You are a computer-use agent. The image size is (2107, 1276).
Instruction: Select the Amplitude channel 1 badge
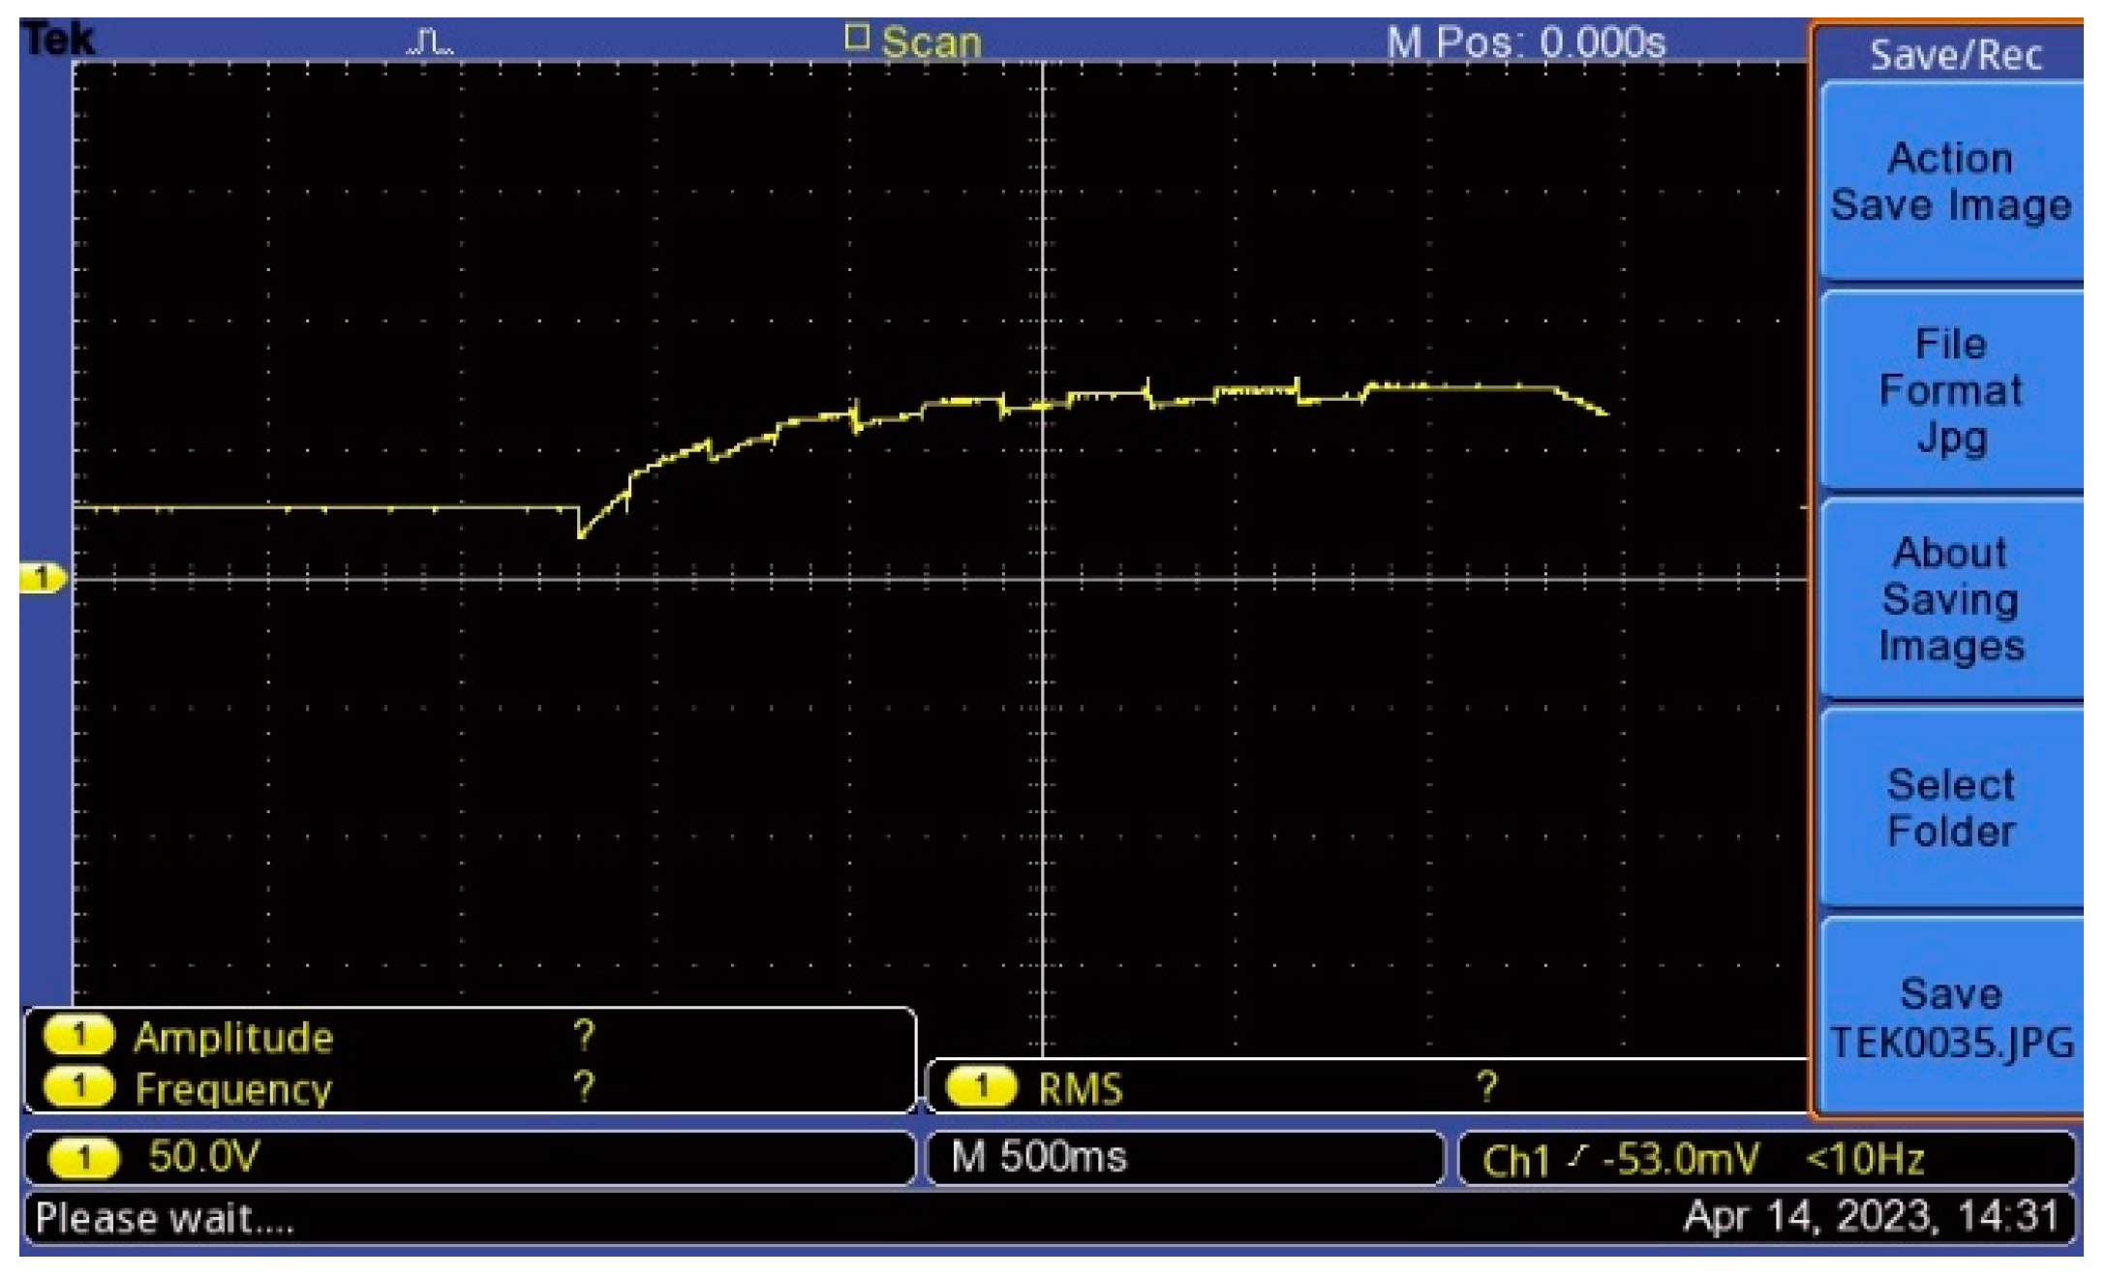pos(78,1036)
